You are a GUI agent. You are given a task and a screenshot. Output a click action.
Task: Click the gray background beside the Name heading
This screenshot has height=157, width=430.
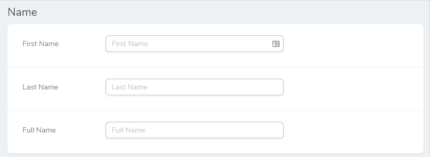click(x=218, y=12)
